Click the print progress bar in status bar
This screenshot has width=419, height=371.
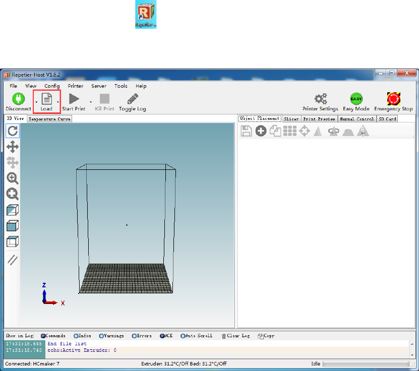coord(366,364)
